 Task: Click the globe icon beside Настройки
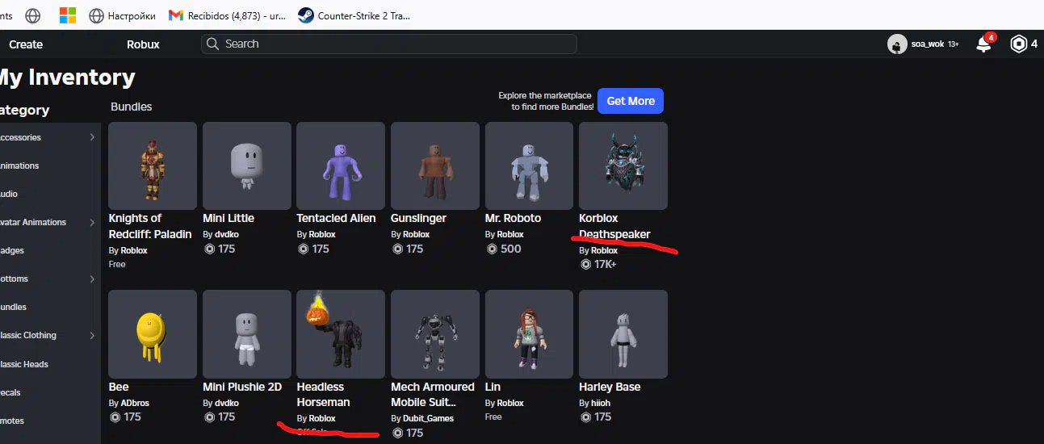[96, 15]
